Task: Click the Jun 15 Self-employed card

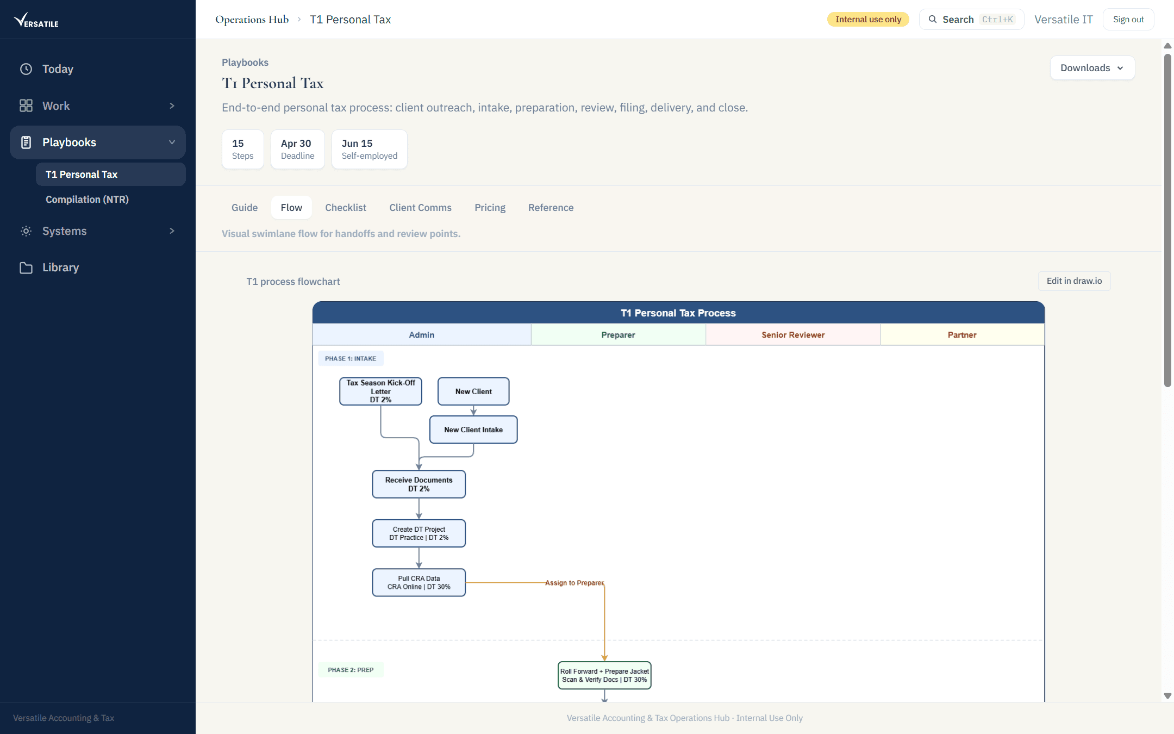Action: (x=369, y=149)
